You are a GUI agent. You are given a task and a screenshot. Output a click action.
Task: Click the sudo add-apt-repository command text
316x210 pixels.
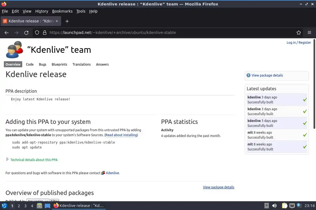[x=63, y=142]
